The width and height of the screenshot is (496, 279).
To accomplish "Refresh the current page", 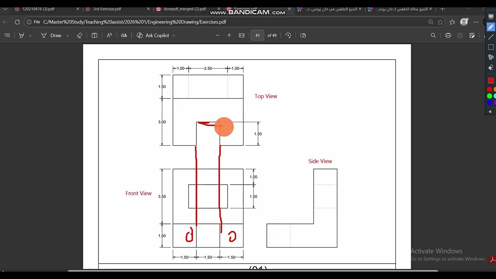I will tap(17, 22).
